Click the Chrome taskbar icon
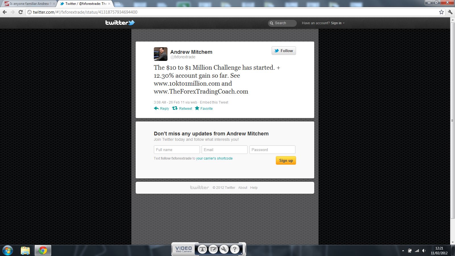 coord(43,251)
